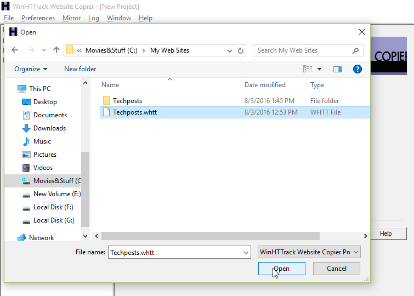Click the forward navigation arrow
Image resolution: width=414 pixels, height=296 pixels.
tap(31, 50)
